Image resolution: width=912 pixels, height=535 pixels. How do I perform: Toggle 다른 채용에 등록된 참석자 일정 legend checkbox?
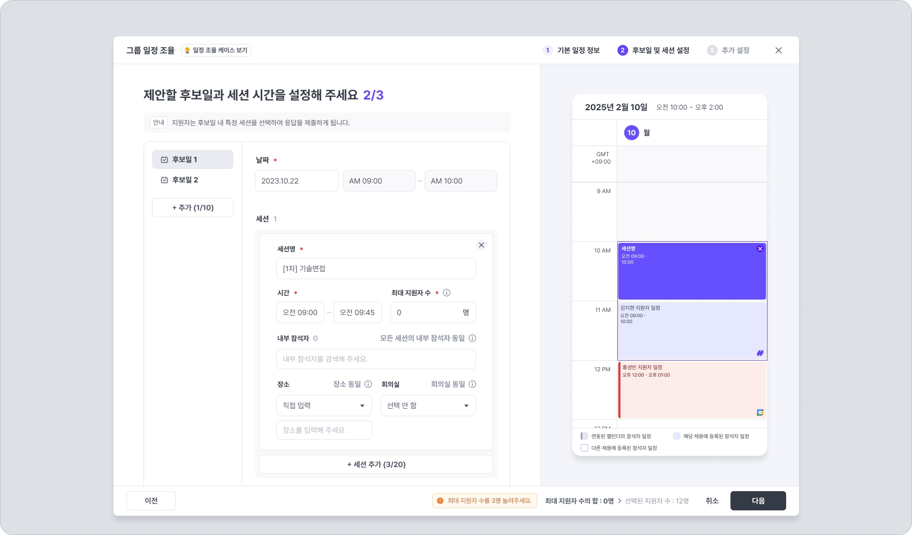[584, 448]
